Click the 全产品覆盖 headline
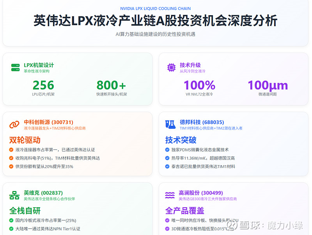The width and height of the screenshot is (312, 235). [x=185, y=211]
